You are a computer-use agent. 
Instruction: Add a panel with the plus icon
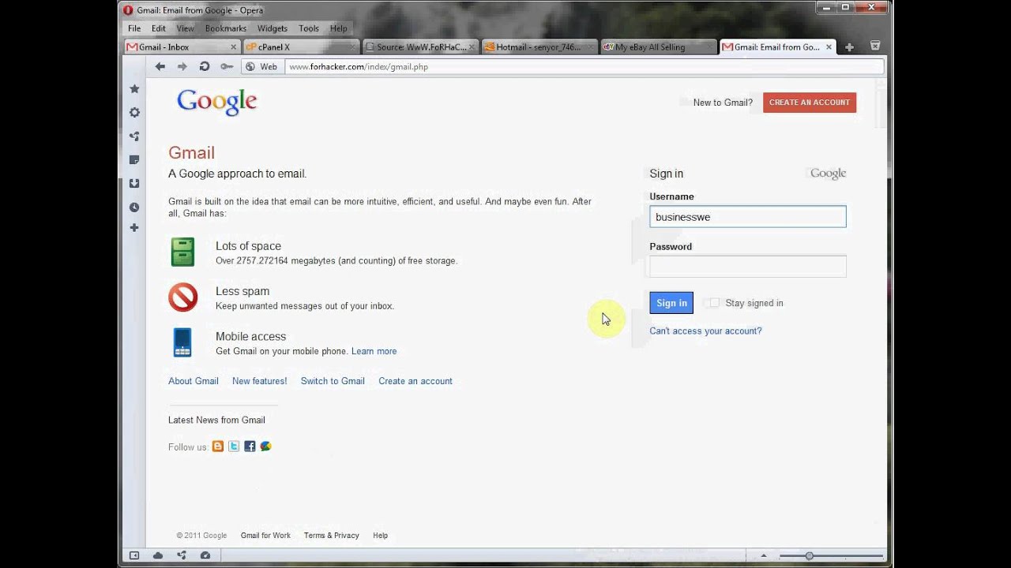134,228
